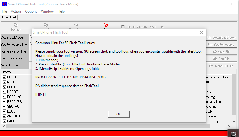239x137 pixels.
Task: Enable DA DL All With Check Sum
Action: (x=123, y=27)
